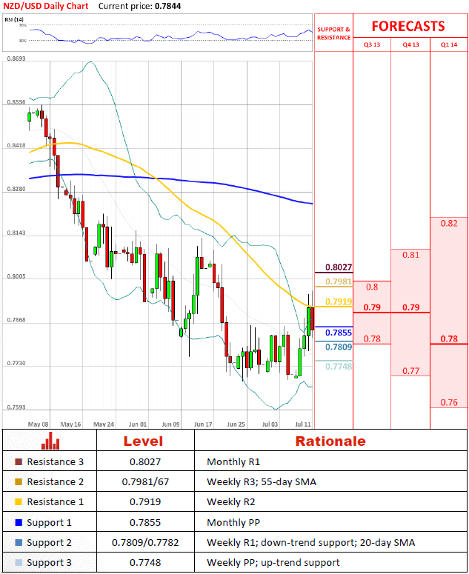Select the Support 2 row label
This screenshot has width=469, height=574.
(49, 543)
